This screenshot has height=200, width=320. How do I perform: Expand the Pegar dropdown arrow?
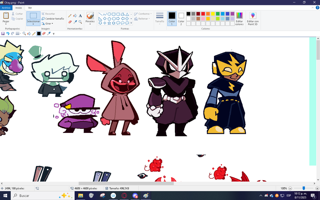coord(6,24)
